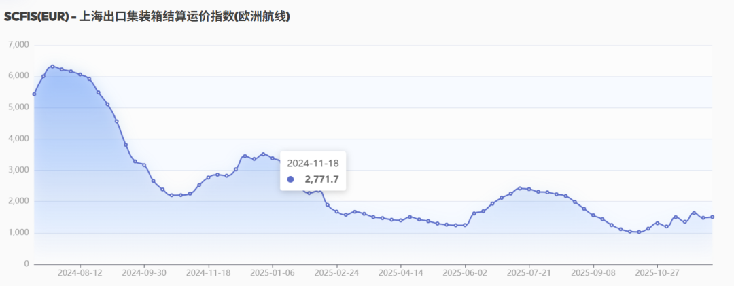The height and width of the screenshot is (286, 734).
Task: Click the last data point at the line's right end
Action: tap(712, 217)
